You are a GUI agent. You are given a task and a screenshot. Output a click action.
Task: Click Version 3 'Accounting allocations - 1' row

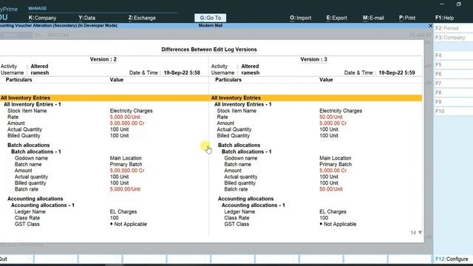coord(253,205)
